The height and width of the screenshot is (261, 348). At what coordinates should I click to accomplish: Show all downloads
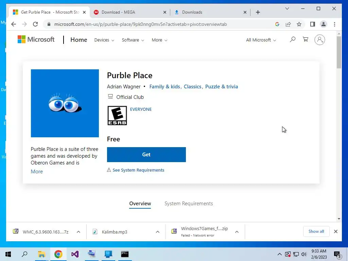(x=316, y=231)
